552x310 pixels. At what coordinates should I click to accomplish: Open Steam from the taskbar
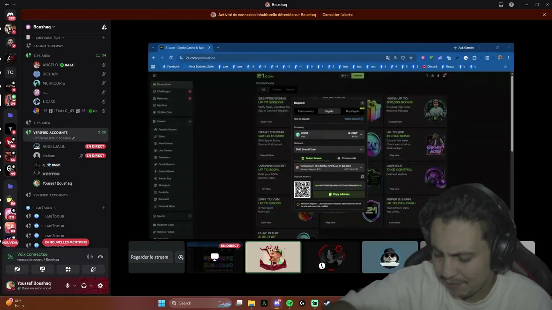tap(327, 303)
